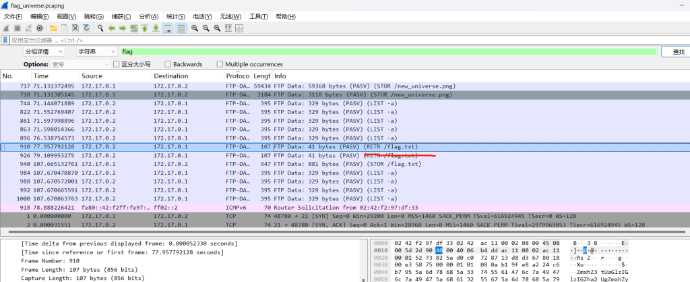The image size is (690, 282).
Task: Open the 分析(A) menu
Action: [148, 16]
